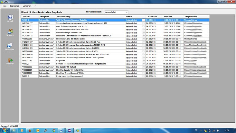Select the Präzisions-Koordinaten-Bohr-Fräsmaschine Fehlmann description

90,36
